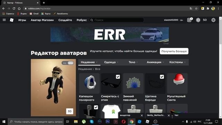This screenshot has height=125, width=222.
Task: Show hidden system tray icons chevron
Action: click(183, 122)
